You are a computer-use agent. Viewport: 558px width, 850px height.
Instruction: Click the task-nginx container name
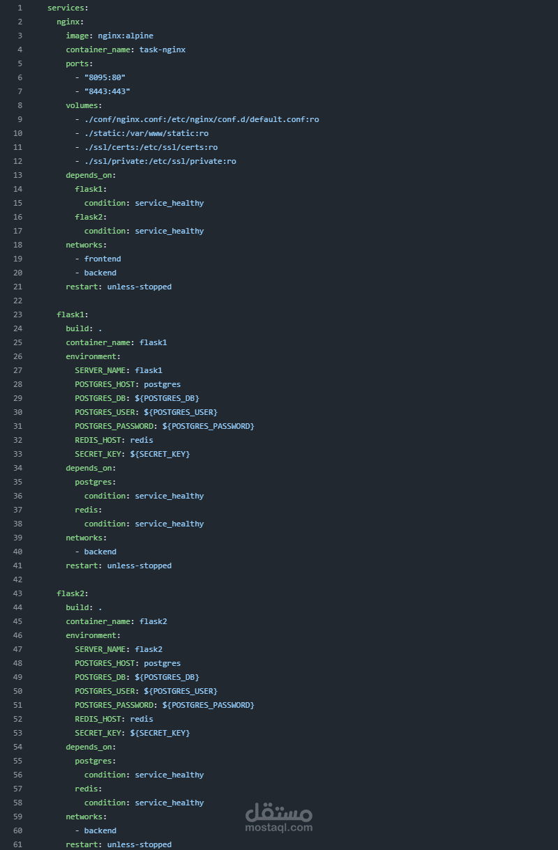(x=163, y=50)
